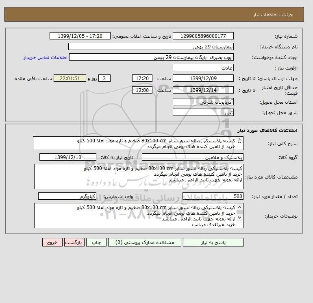Click the پاسخ به نیاز button

213,242
